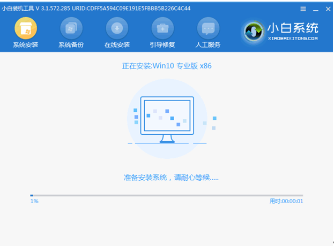Select the 引导修复 tab label
The width and height of the screenshot is (334, 246).
(x=162, y=44)
